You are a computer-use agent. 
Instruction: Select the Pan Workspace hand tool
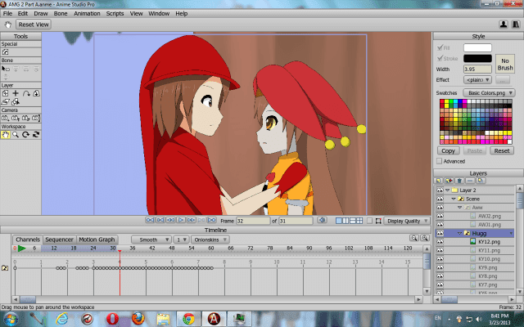pyautogui.click(x=6, y=135)
